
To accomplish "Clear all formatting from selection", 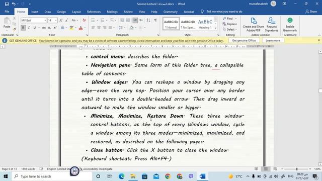I will [x=84, y=20].
